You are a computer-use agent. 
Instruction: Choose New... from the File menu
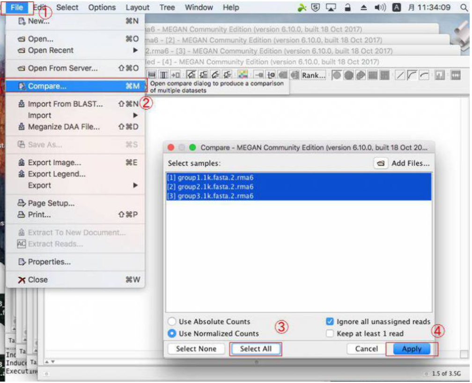click(75, 21)
